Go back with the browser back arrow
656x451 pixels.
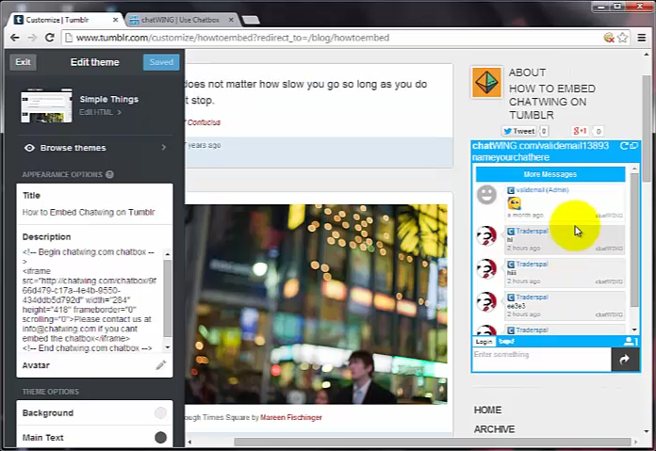[x=15, y=38]
